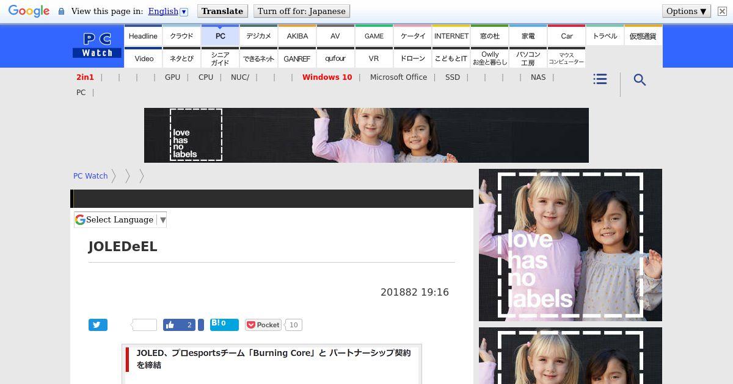Open the Headline tab
The width and height of the screenshot is (733, 384).
coord(143,35)
